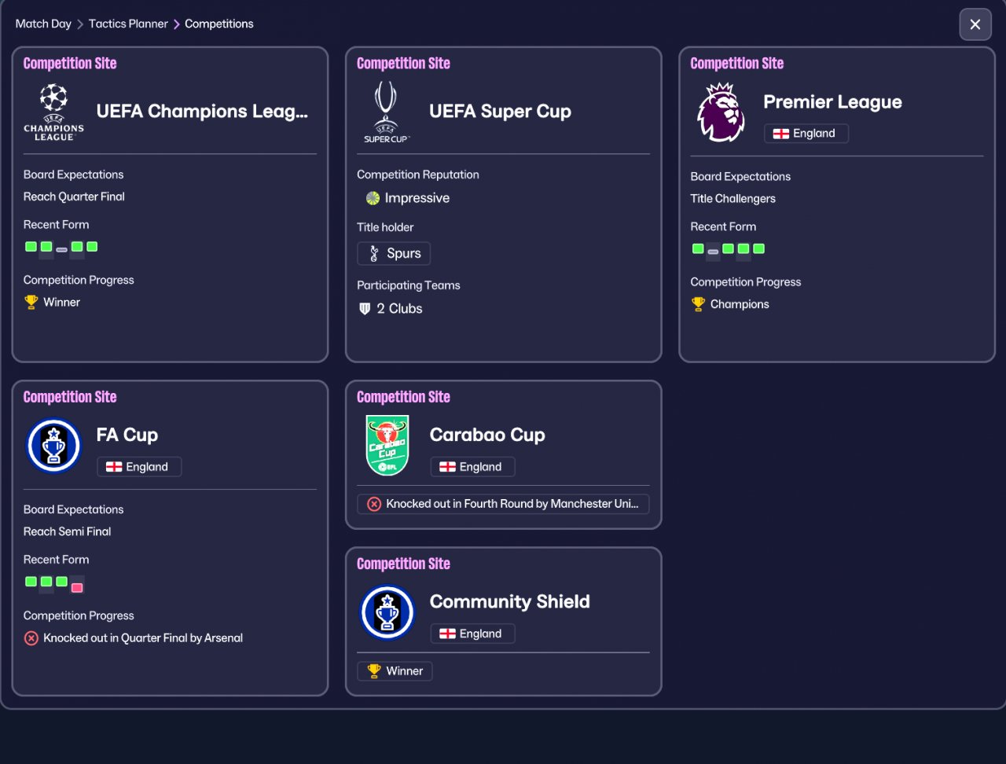The image size is (1006, 764).
Task: Click the FA Cup knocked-out cross icon
Action: 31,638
